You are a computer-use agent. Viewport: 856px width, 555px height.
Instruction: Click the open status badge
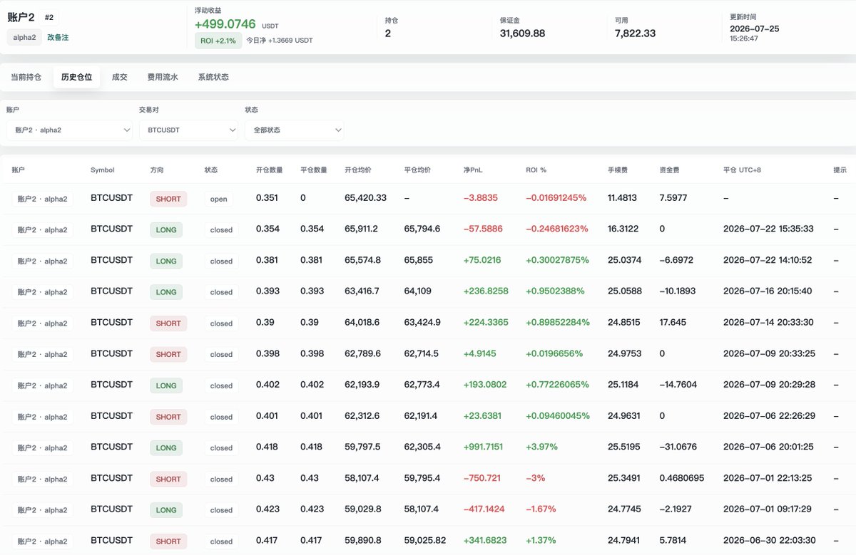(219, 199)
